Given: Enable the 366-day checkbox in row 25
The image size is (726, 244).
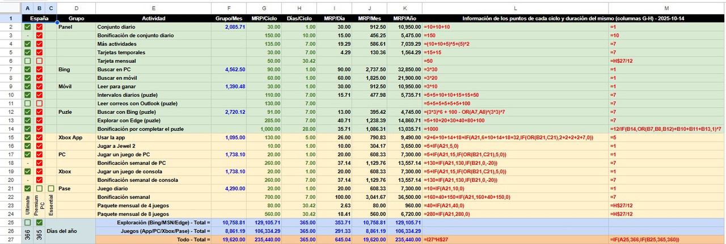Looking at the screenshot, I should point(27,222).
